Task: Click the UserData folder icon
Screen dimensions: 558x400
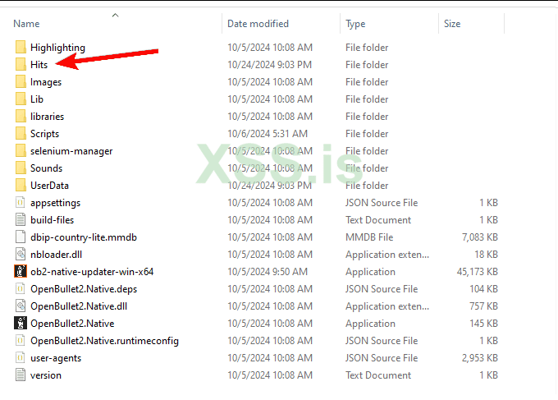Action: [21, 185]
